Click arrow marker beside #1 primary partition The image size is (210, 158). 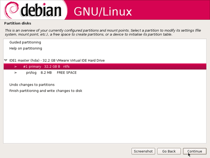click(x=16, y=67)
